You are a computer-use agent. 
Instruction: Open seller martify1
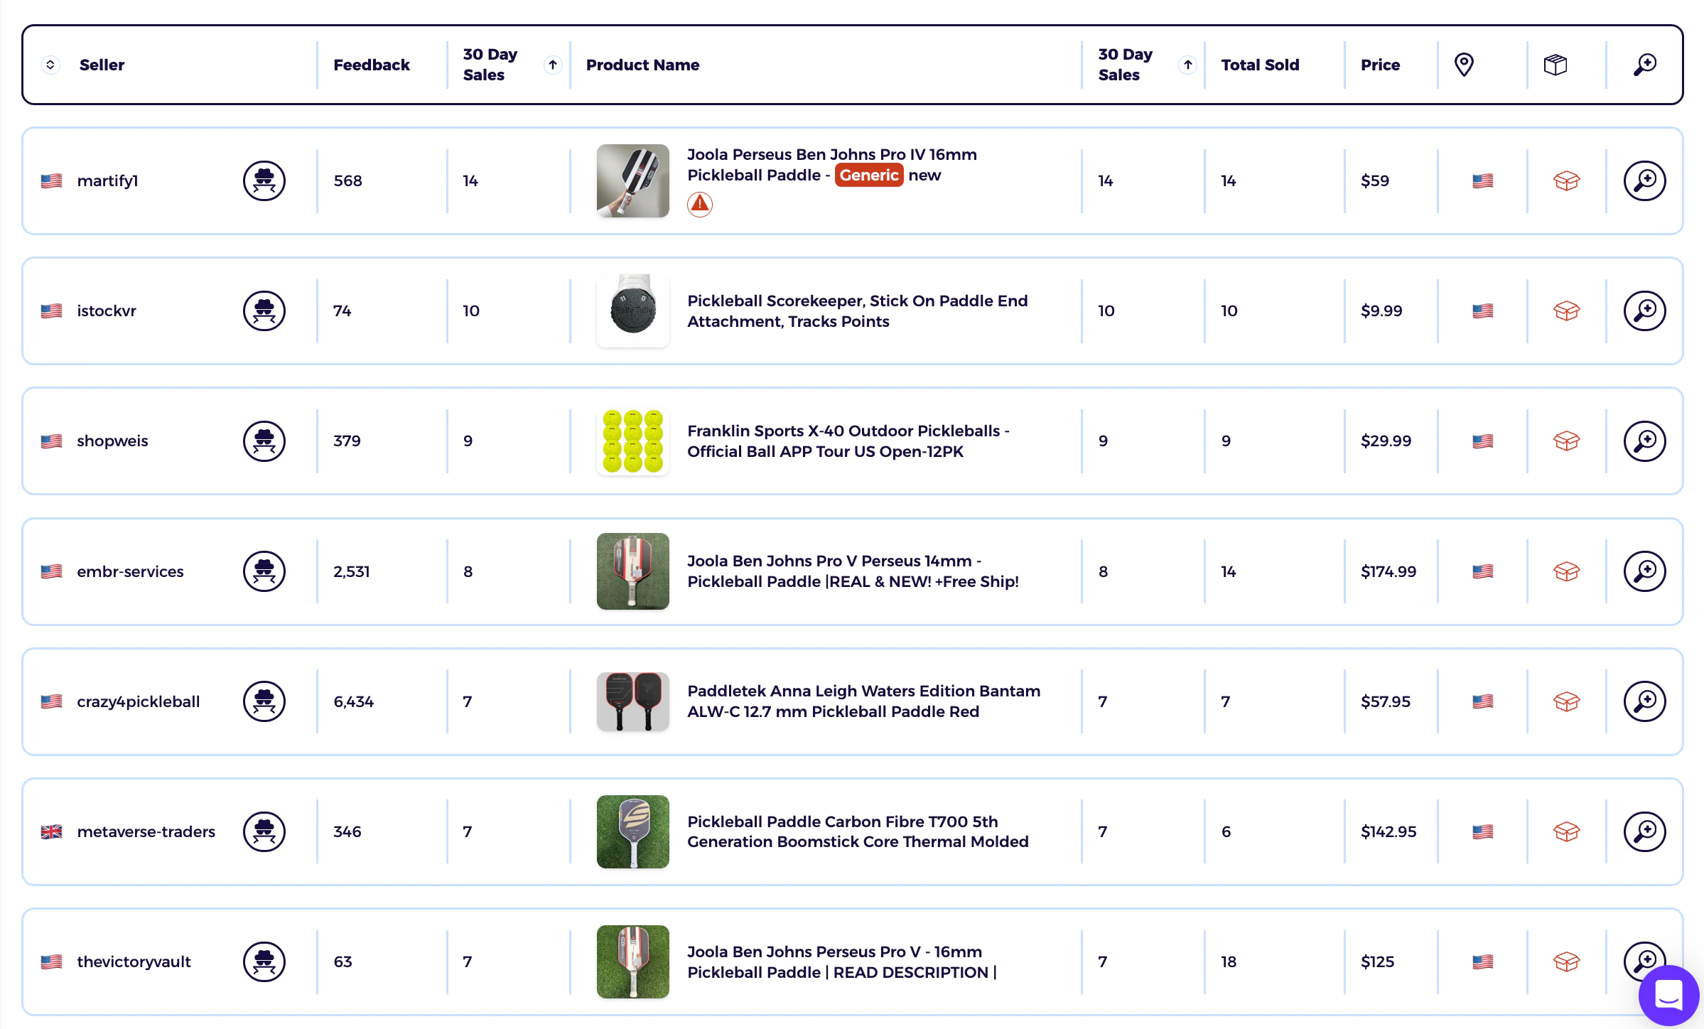[x=107, y=181]
